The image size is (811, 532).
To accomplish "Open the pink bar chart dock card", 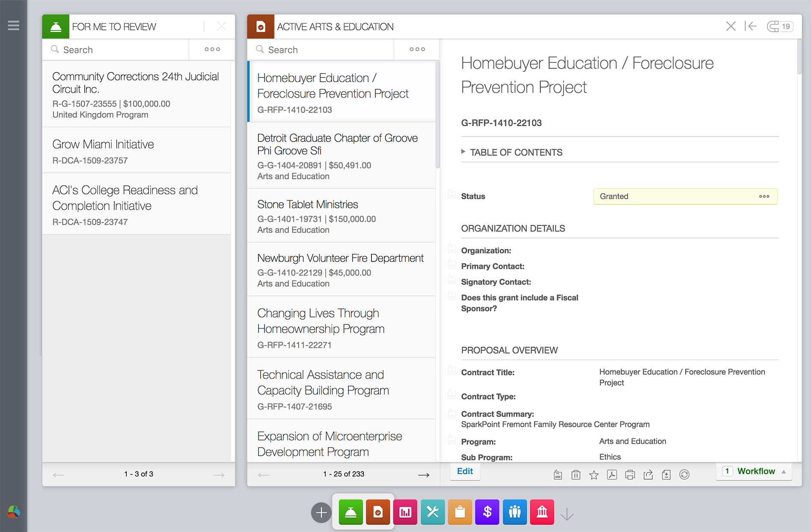I will pos(405,512).
